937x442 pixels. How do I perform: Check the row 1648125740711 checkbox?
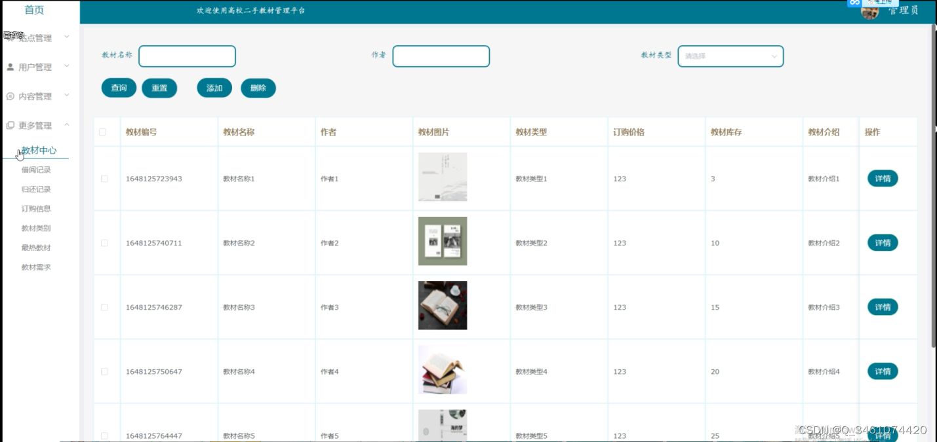point(104,243)
